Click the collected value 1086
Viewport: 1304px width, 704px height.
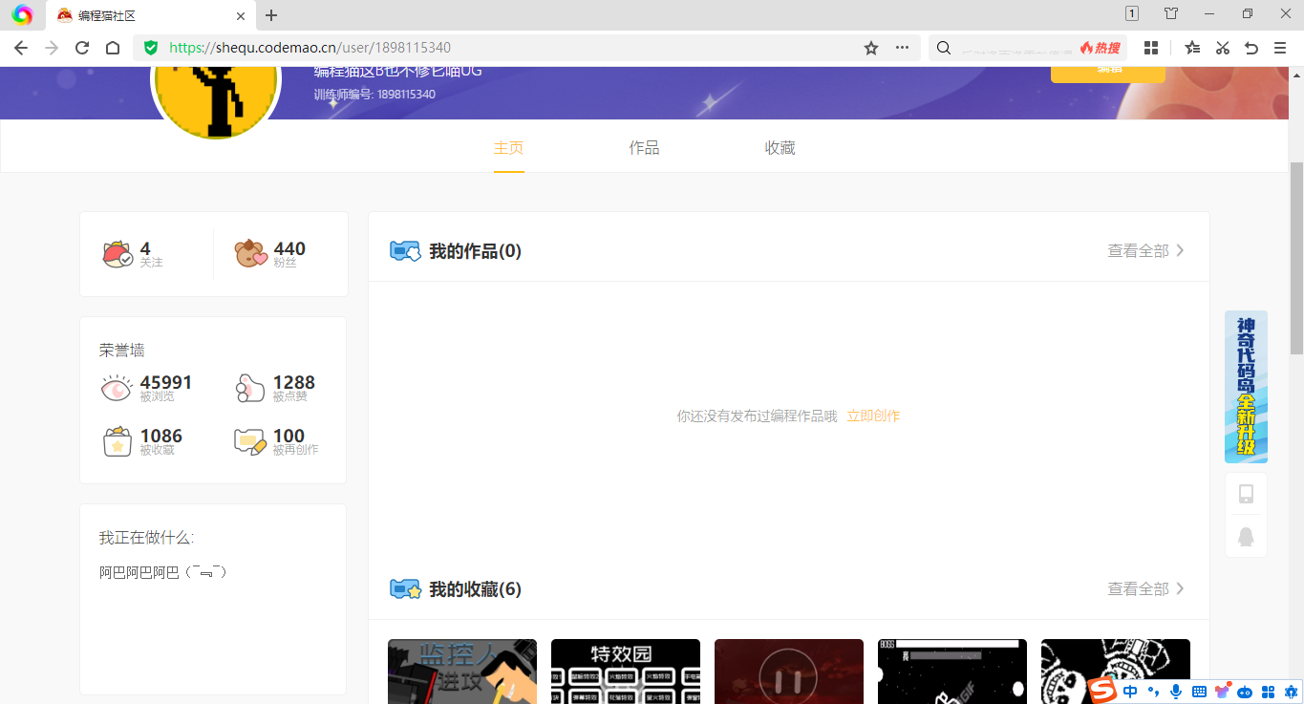pyautogui.click(x=161, y=436)
